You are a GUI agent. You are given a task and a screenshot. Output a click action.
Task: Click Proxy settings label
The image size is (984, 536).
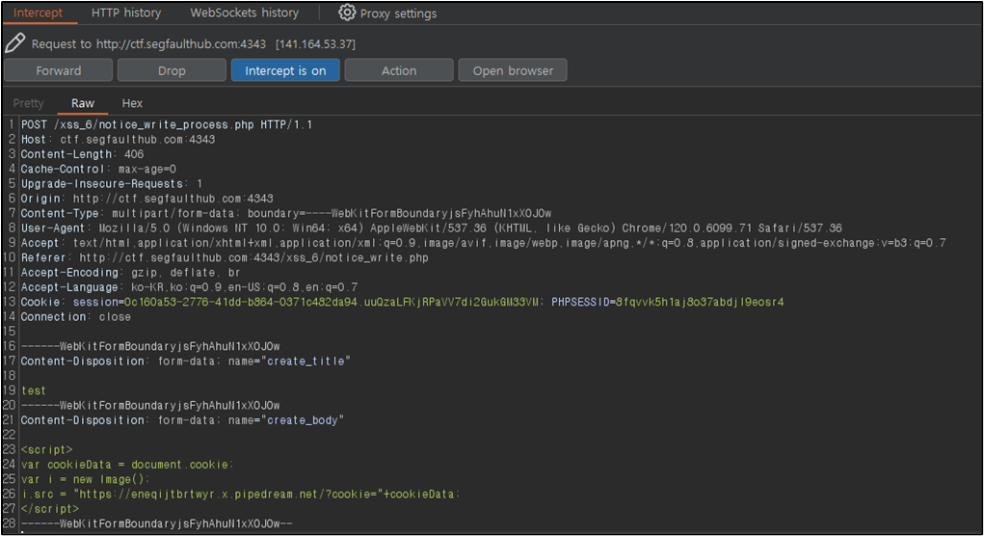[398, 13]
